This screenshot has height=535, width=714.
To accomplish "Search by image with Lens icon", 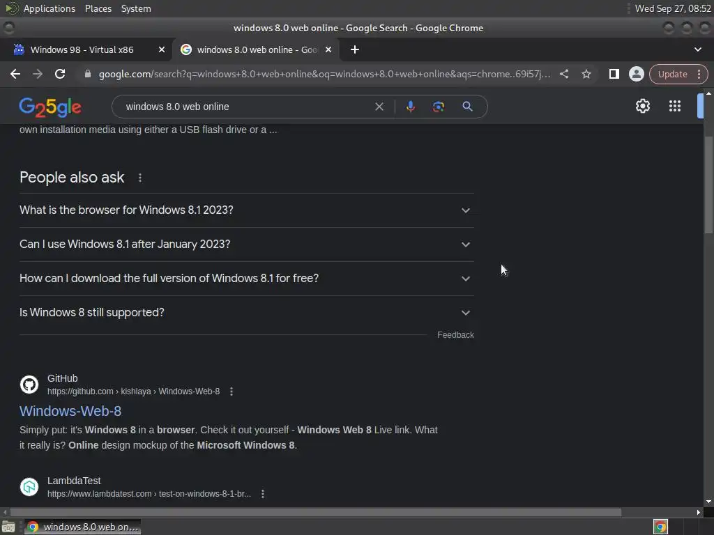I will [438, 107].
